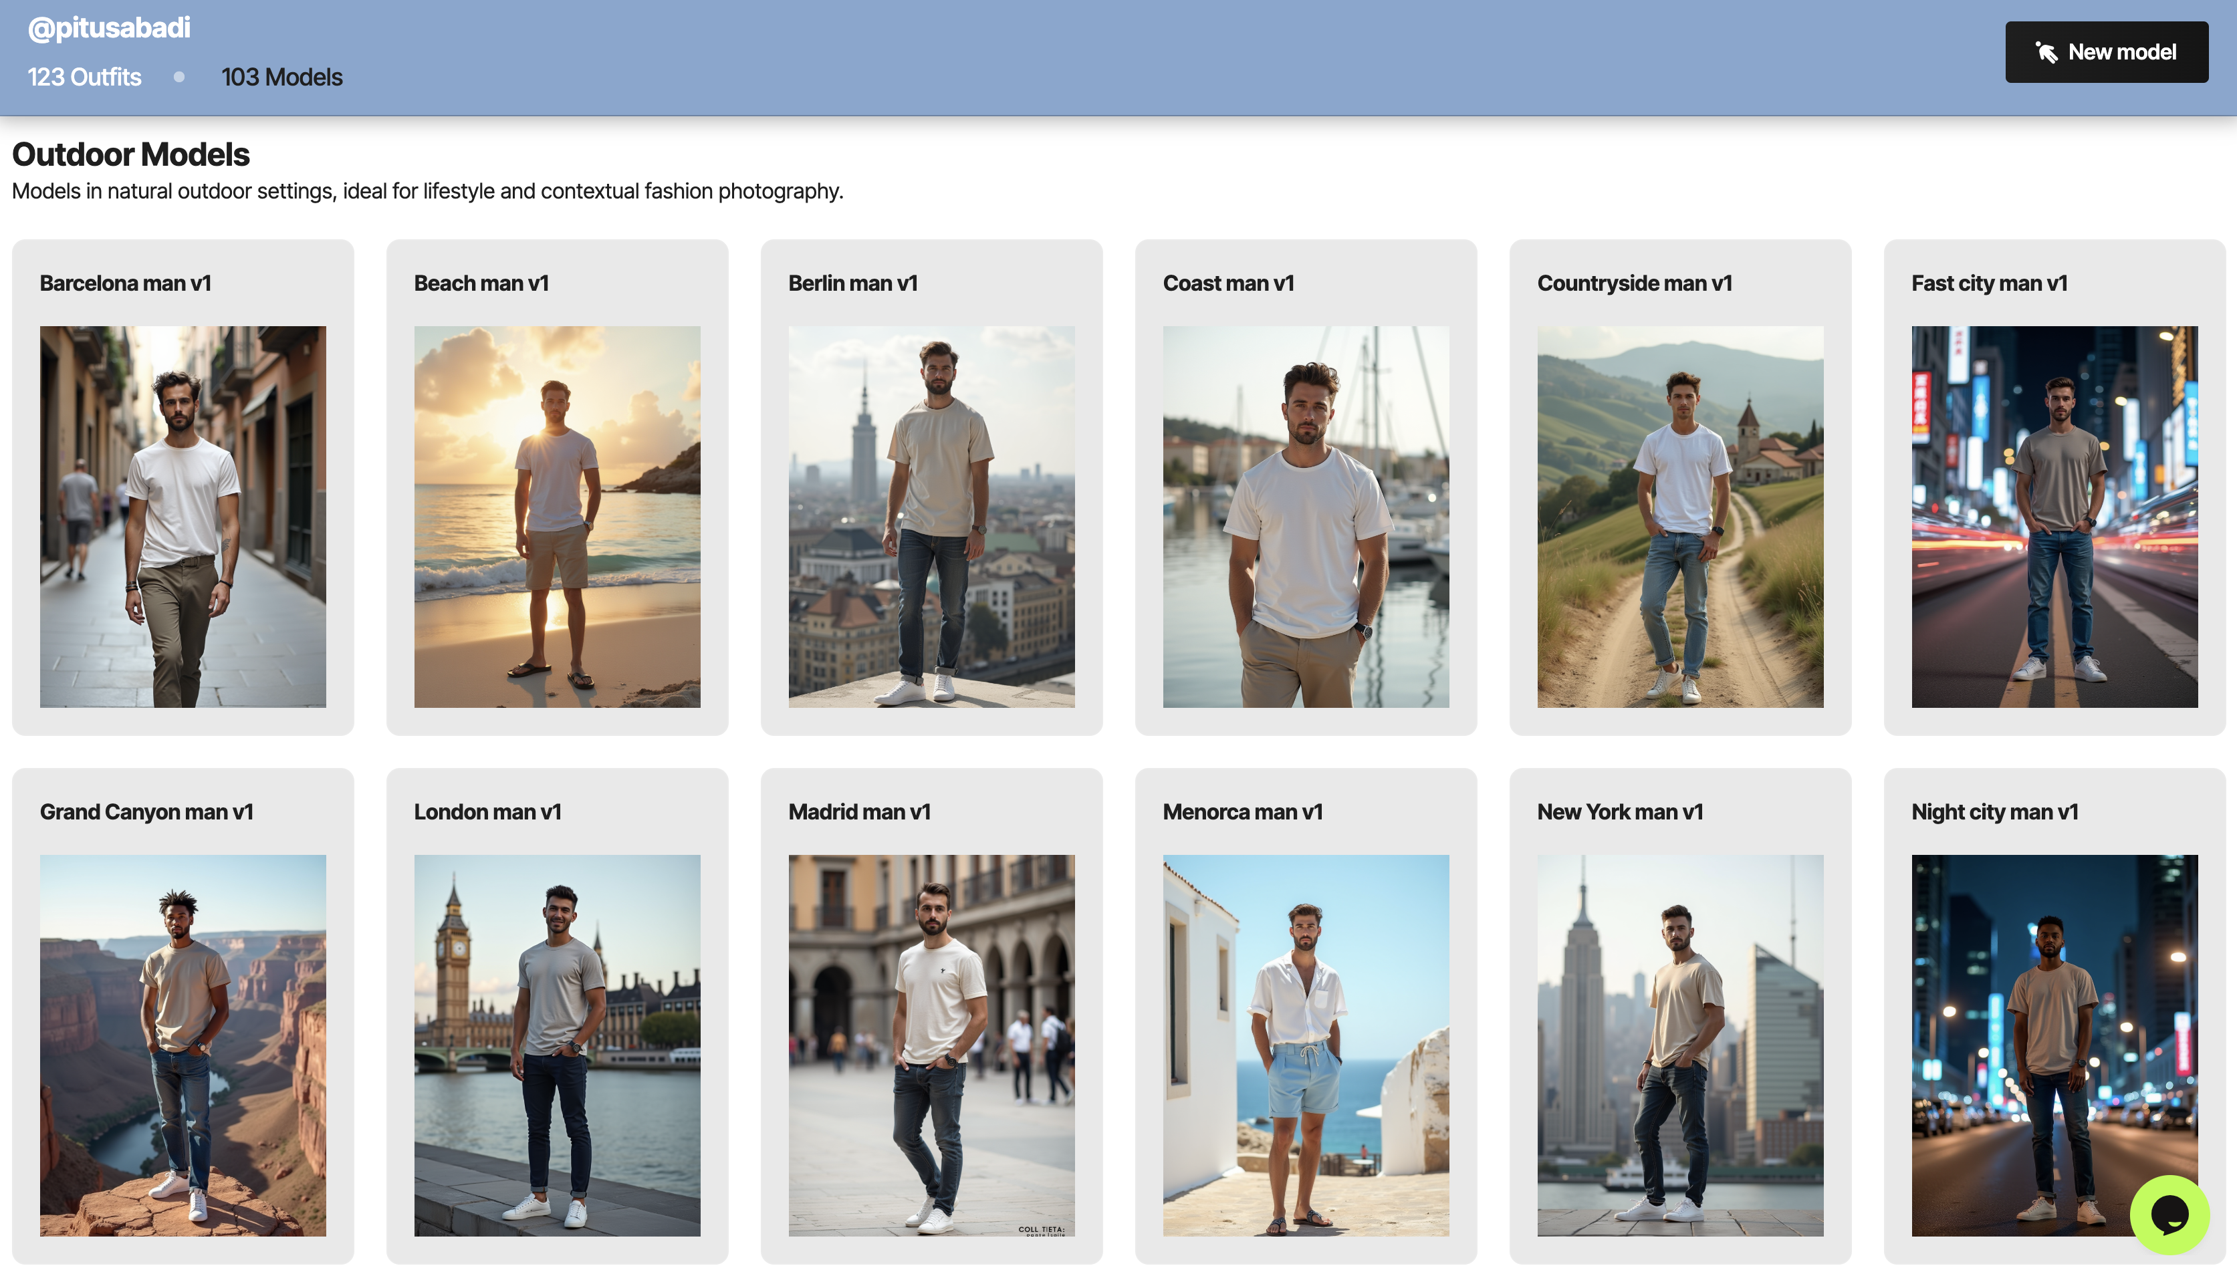The height and width of the screenshot is (1282, 2237).
Task: Choose the Berlin man v1 image
Action: tap(932, 517)
